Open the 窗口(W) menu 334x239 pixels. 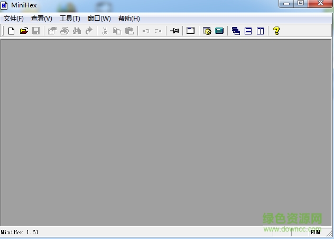99,19
